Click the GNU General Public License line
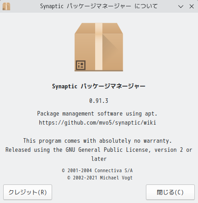The height and width of the screenshot is (203, 198). tap(99, 150)
